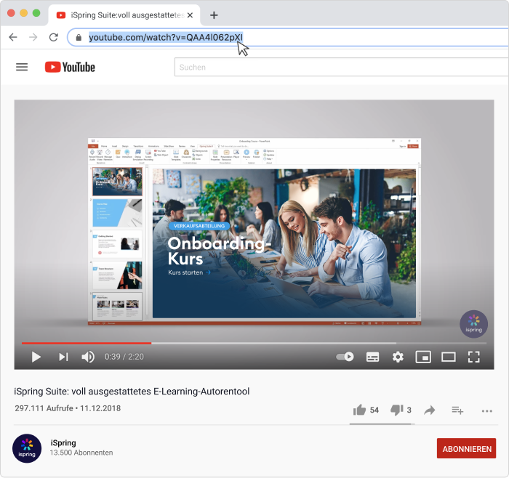Click iSpring watermark in video corner
The image size is (509, 478).
(473, 324)
